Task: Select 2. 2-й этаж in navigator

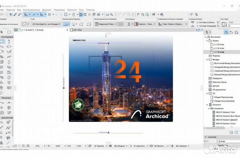Action: pos(219,48)
